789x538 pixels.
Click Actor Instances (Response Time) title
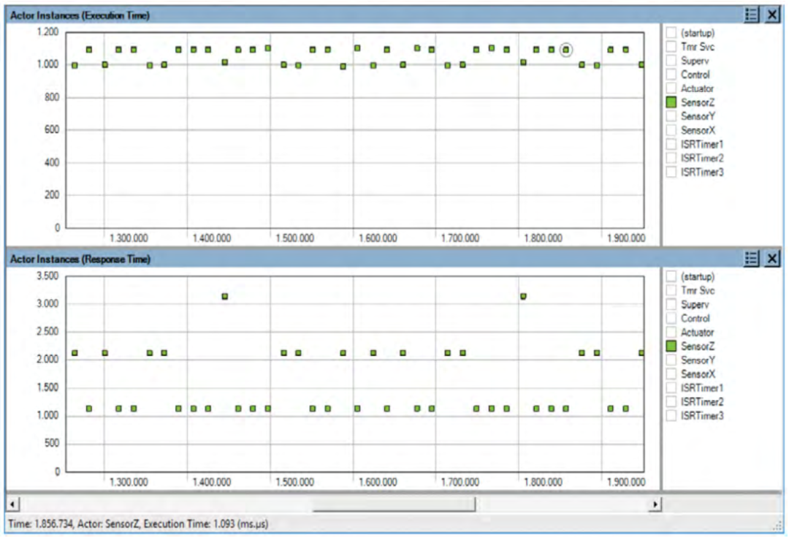80,259
